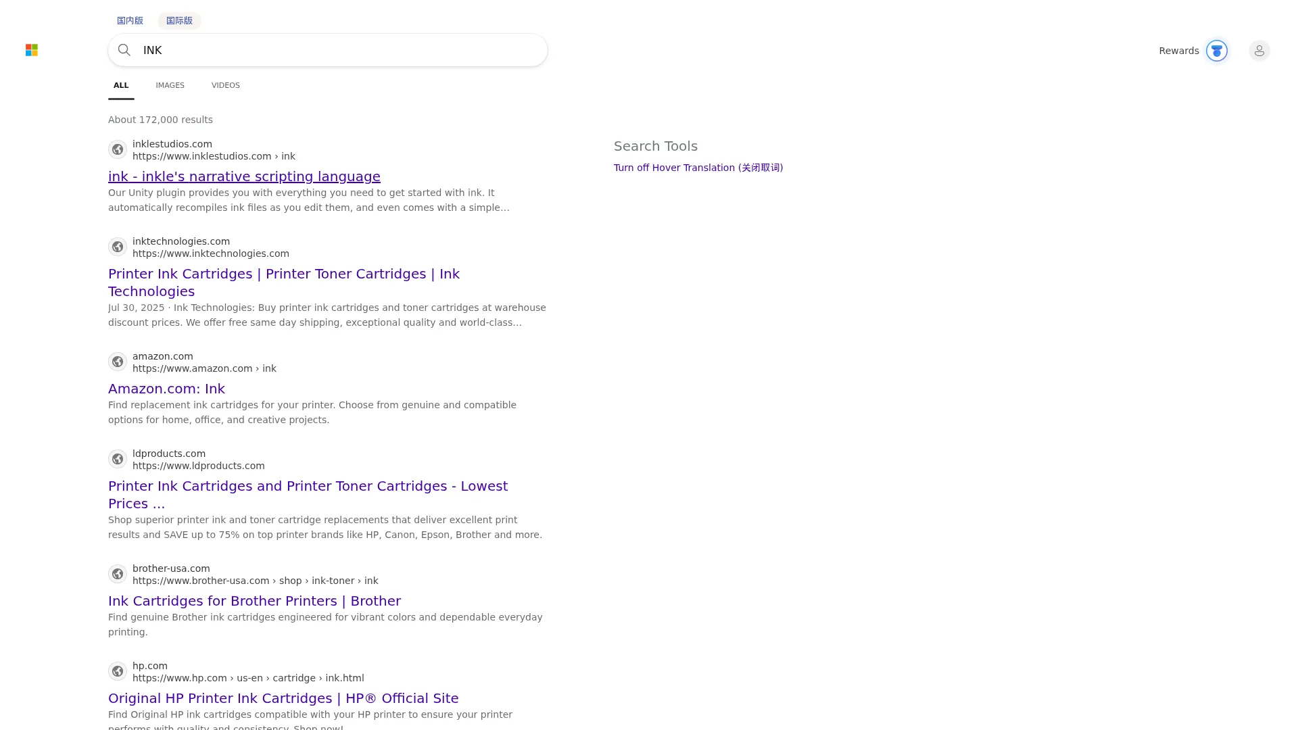Click the 'Our Unity plugin provides' snippet

(x=309, y=200)
